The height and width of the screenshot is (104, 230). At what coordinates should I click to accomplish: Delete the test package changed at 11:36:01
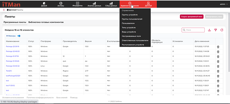218,81
